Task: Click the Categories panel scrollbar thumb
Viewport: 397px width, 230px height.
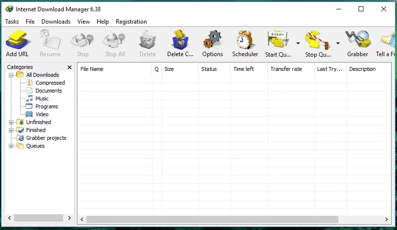Action: (x=38, y=218)
